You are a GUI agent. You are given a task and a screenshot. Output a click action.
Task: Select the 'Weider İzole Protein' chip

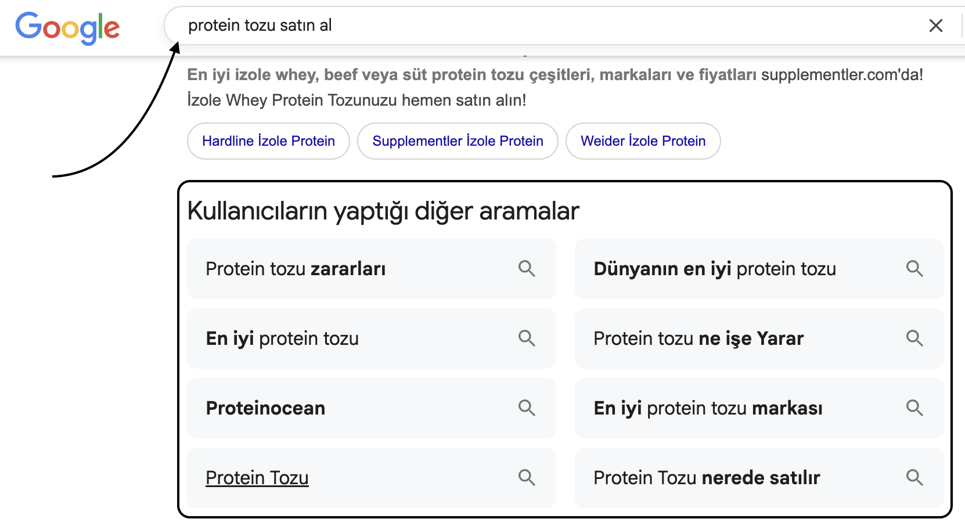[643, 141]
